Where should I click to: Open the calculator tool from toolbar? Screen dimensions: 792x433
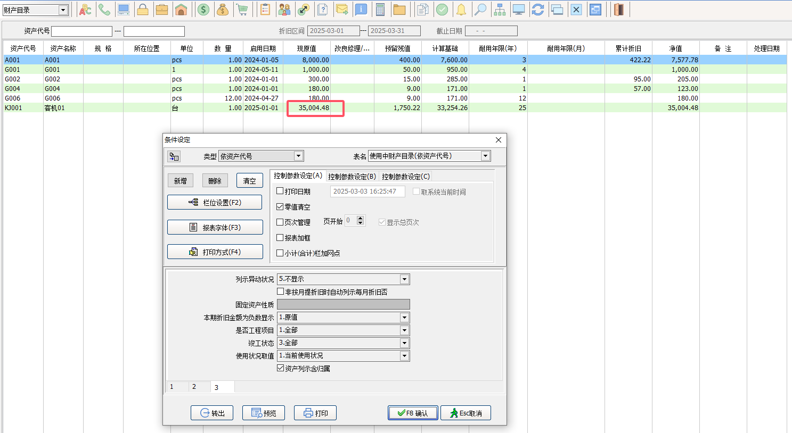(x=380, y=10)
